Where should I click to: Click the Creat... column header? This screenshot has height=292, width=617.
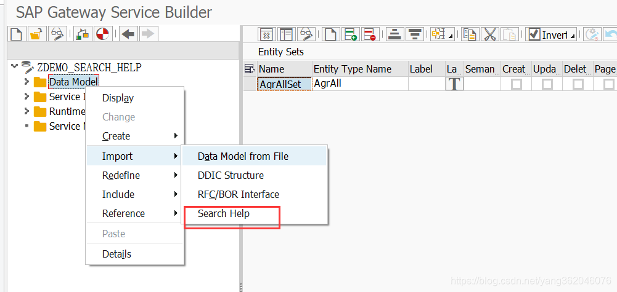[x=517, y=69]
